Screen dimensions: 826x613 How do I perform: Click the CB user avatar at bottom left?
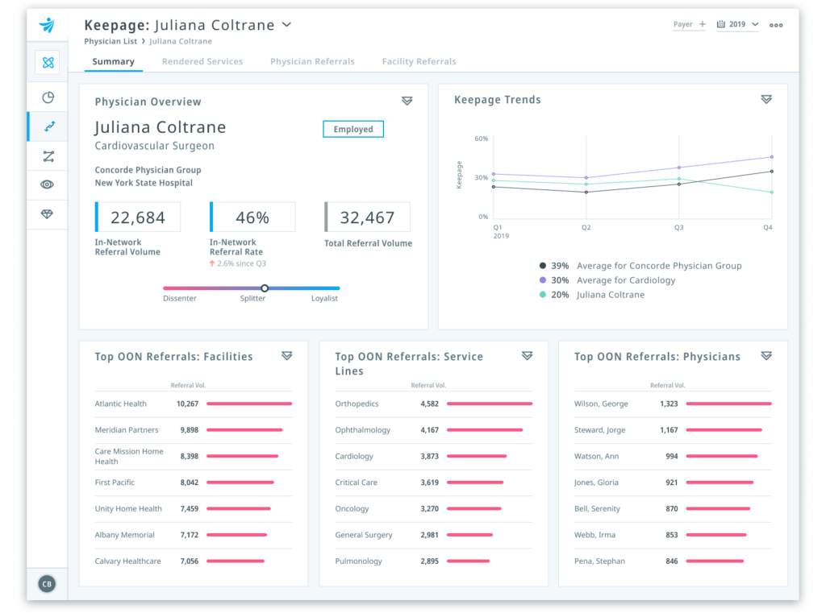pyautogui.click(x=46, y=583)
